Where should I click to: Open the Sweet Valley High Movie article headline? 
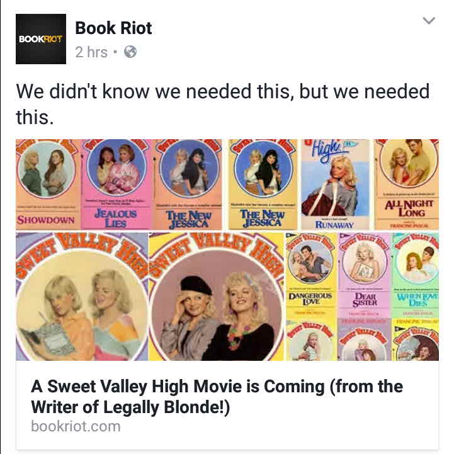(217, 397)
